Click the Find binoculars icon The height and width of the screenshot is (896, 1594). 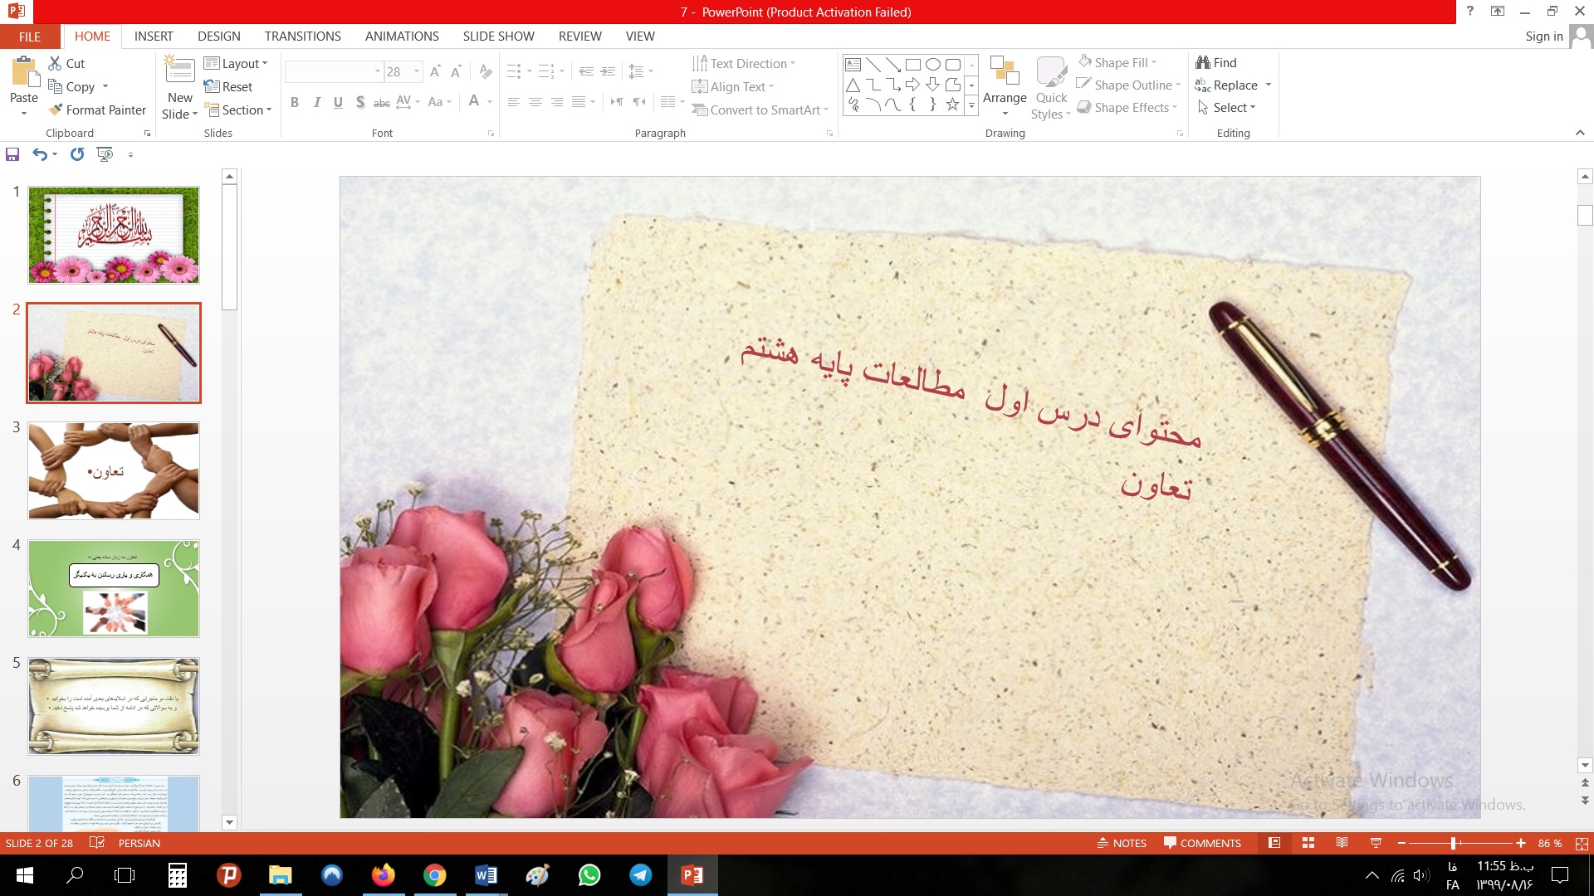(x=1202, y=62)
